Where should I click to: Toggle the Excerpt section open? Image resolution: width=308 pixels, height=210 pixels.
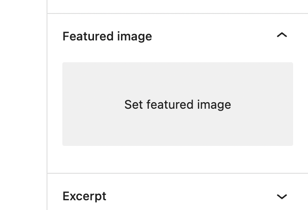281,197
